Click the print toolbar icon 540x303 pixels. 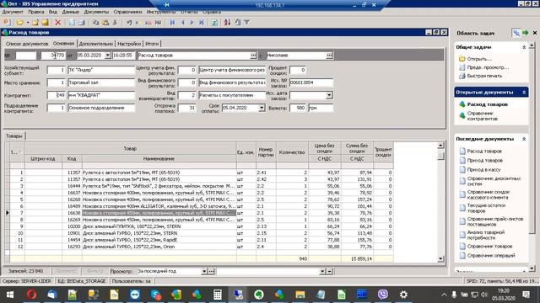point(82,23)
